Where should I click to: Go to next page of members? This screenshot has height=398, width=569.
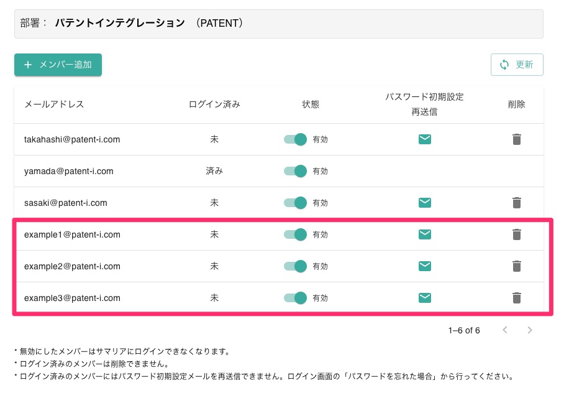(530, 330)
